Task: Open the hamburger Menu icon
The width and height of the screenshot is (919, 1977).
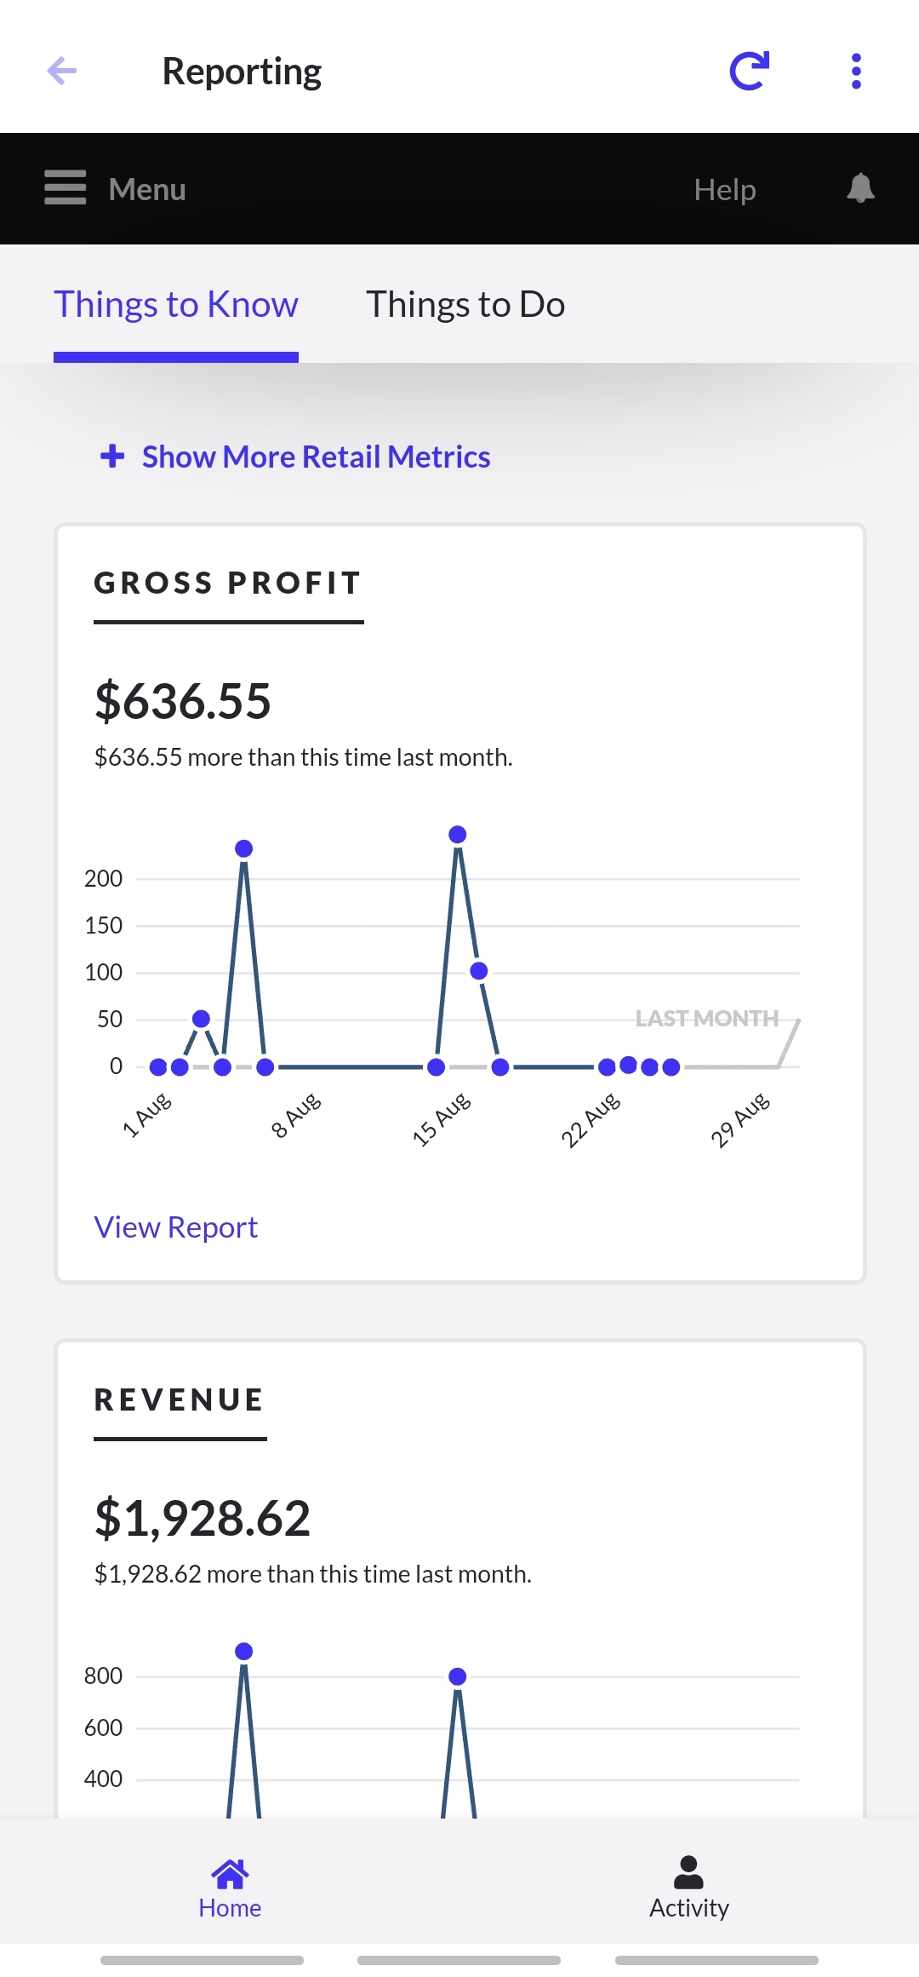Action: click(66, 188)
